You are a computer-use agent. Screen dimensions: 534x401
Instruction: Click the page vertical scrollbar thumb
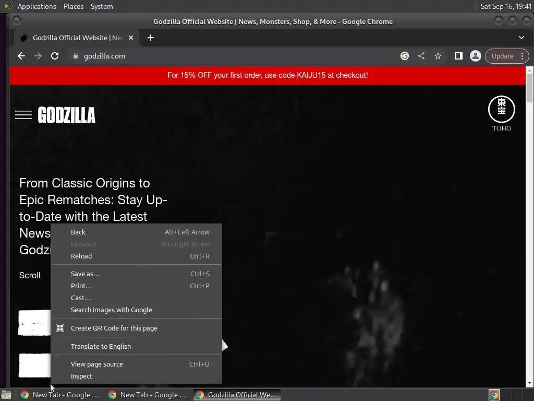(529, 88)
